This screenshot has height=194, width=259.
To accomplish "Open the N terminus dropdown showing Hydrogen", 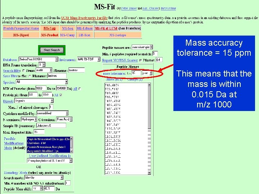I will 29,119.
